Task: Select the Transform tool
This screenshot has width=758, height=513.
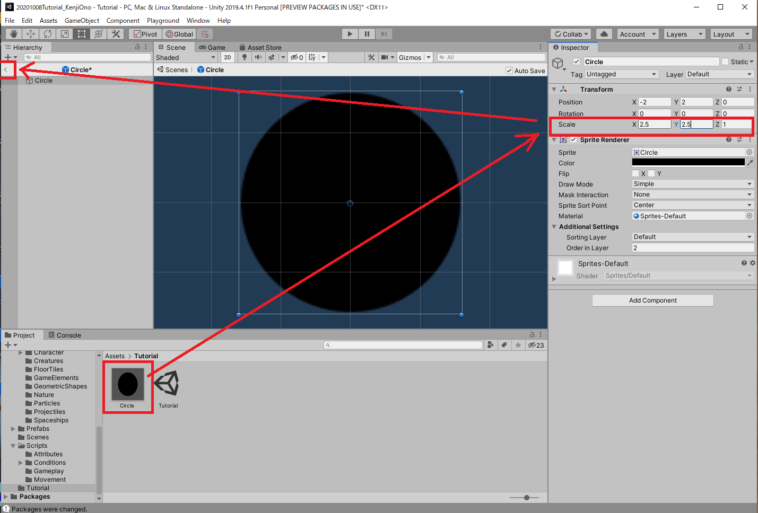Action: click(x=99, y=34)
